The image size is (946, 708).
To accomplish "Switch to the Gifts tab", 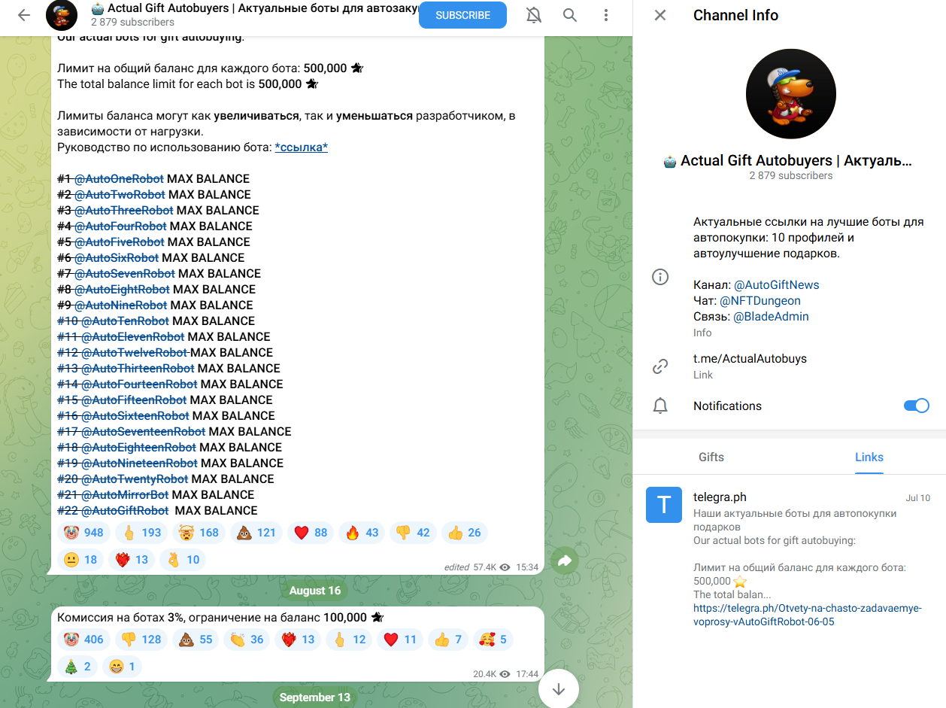I will tap(711, 457).
